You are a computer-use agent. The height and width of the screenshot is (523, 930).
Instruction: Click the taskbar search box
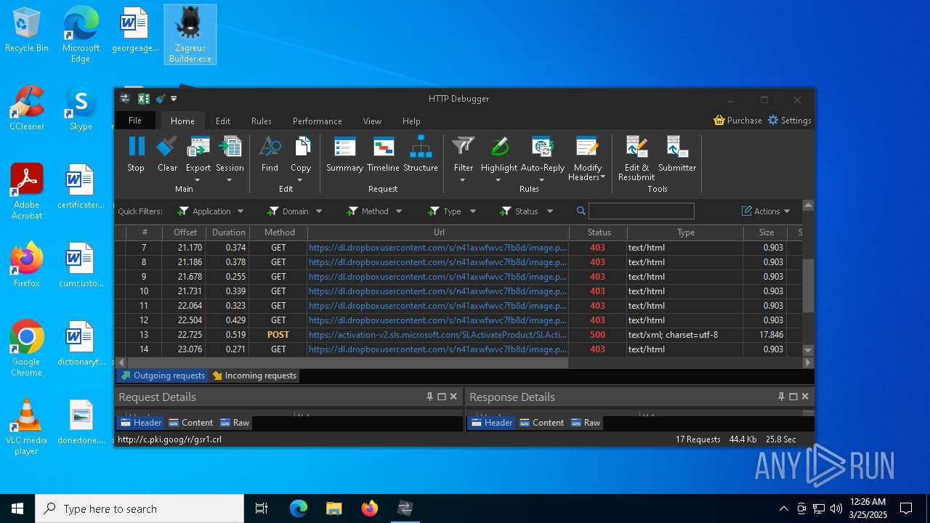139,508
